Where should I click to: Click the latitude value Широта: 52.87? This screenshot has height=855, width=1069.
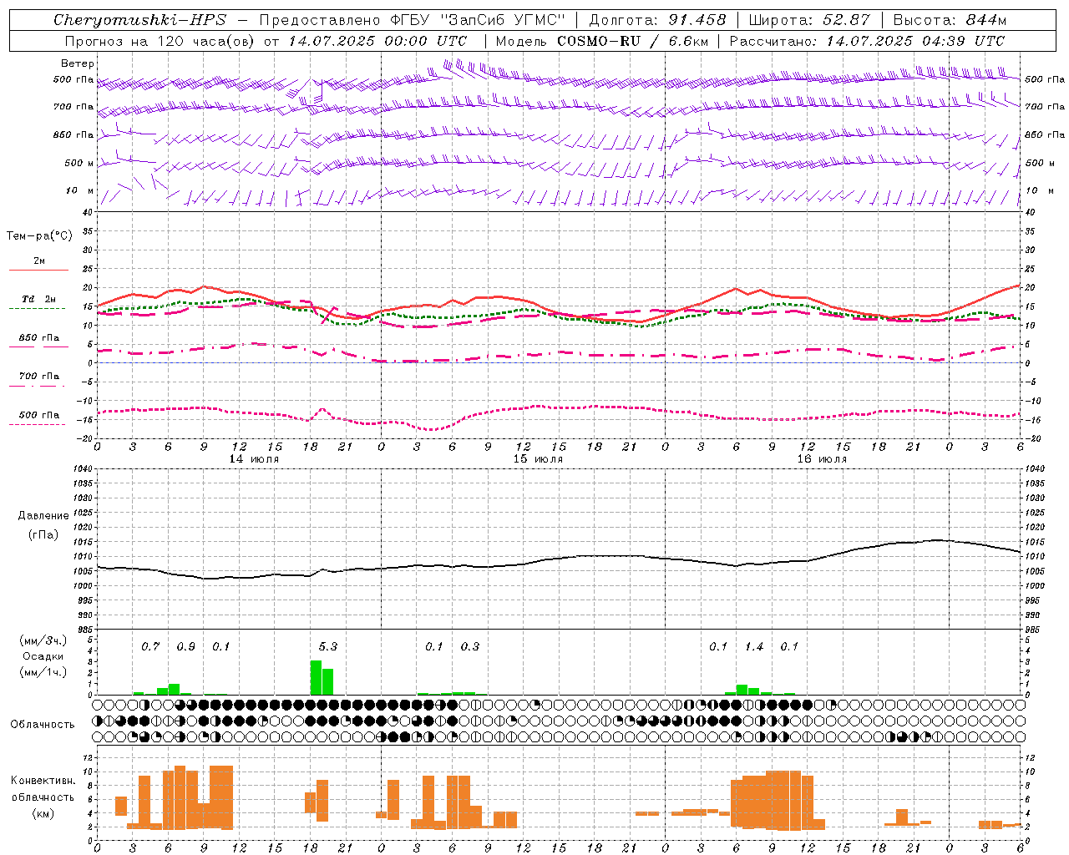pos(809,20)
